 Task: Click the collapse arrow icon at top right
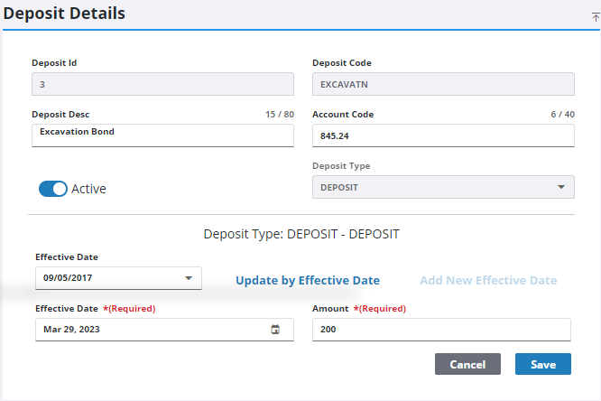click(594, 16)
